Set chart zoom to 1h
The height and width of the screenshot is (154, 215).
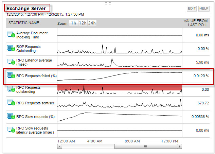74,23
